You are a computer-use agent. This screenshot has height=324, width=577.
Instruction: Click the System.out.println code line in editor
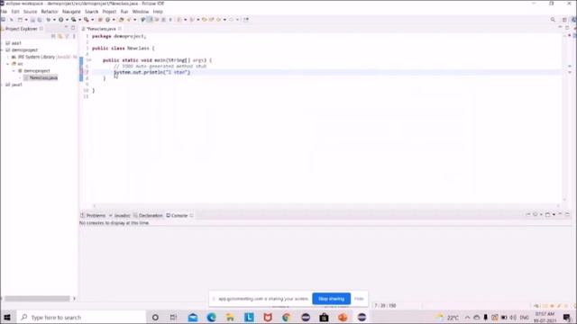(152, 72)
